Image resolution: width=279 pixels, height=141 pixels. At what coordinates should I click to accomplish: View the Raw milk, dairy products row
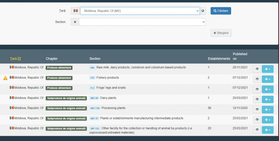point(257,69)
